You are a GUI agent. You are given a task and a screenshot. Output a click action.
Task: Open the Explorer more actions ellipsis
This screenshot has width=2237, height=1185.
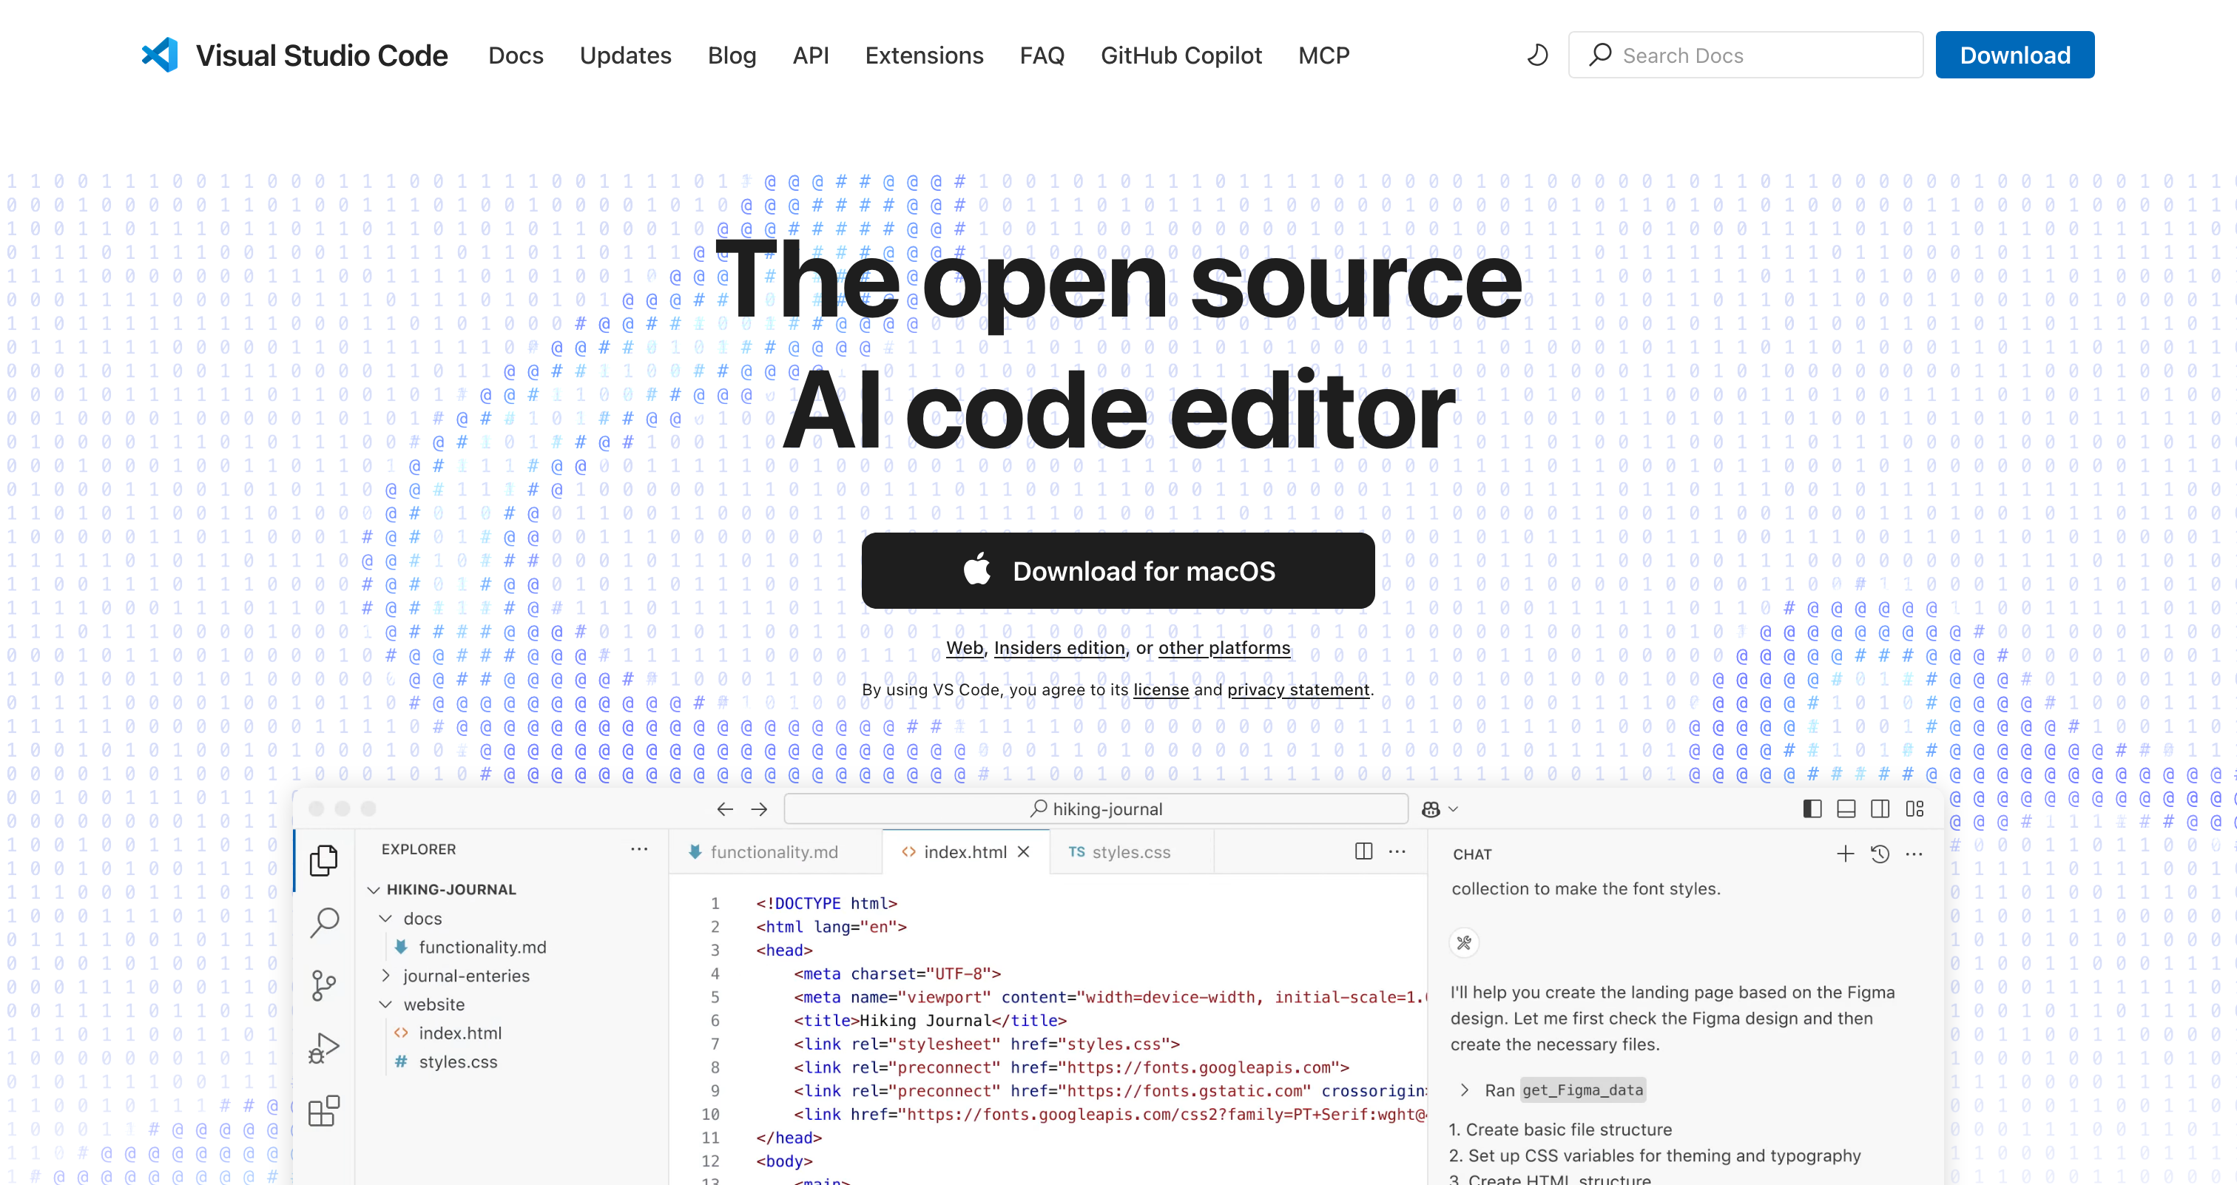pos(639,849)
